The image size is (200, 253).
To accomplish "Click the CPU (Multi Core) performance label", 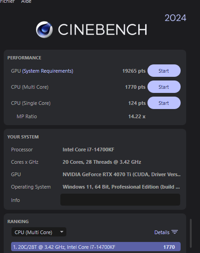I will tap(30, 87).
